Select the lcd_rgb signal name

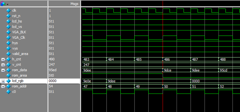[18, 81]
